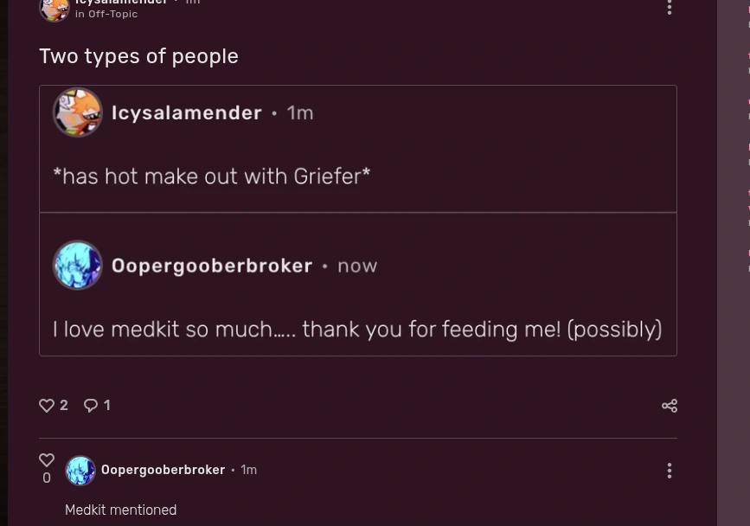Toggle the heart on Oopergooberbroker's comment
Screen dimensions: 750x526
tap(47, 459)
